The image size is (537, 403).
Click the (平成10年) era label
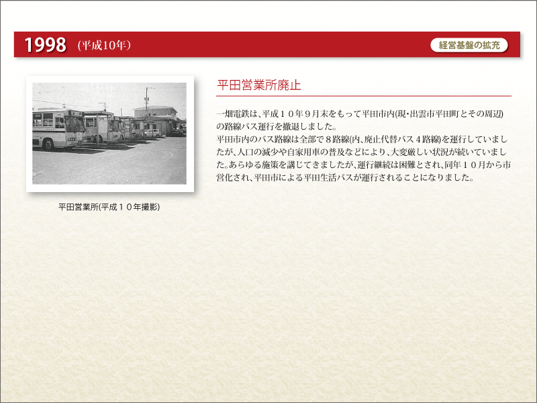pyautogui.click(x=103, y=46)
